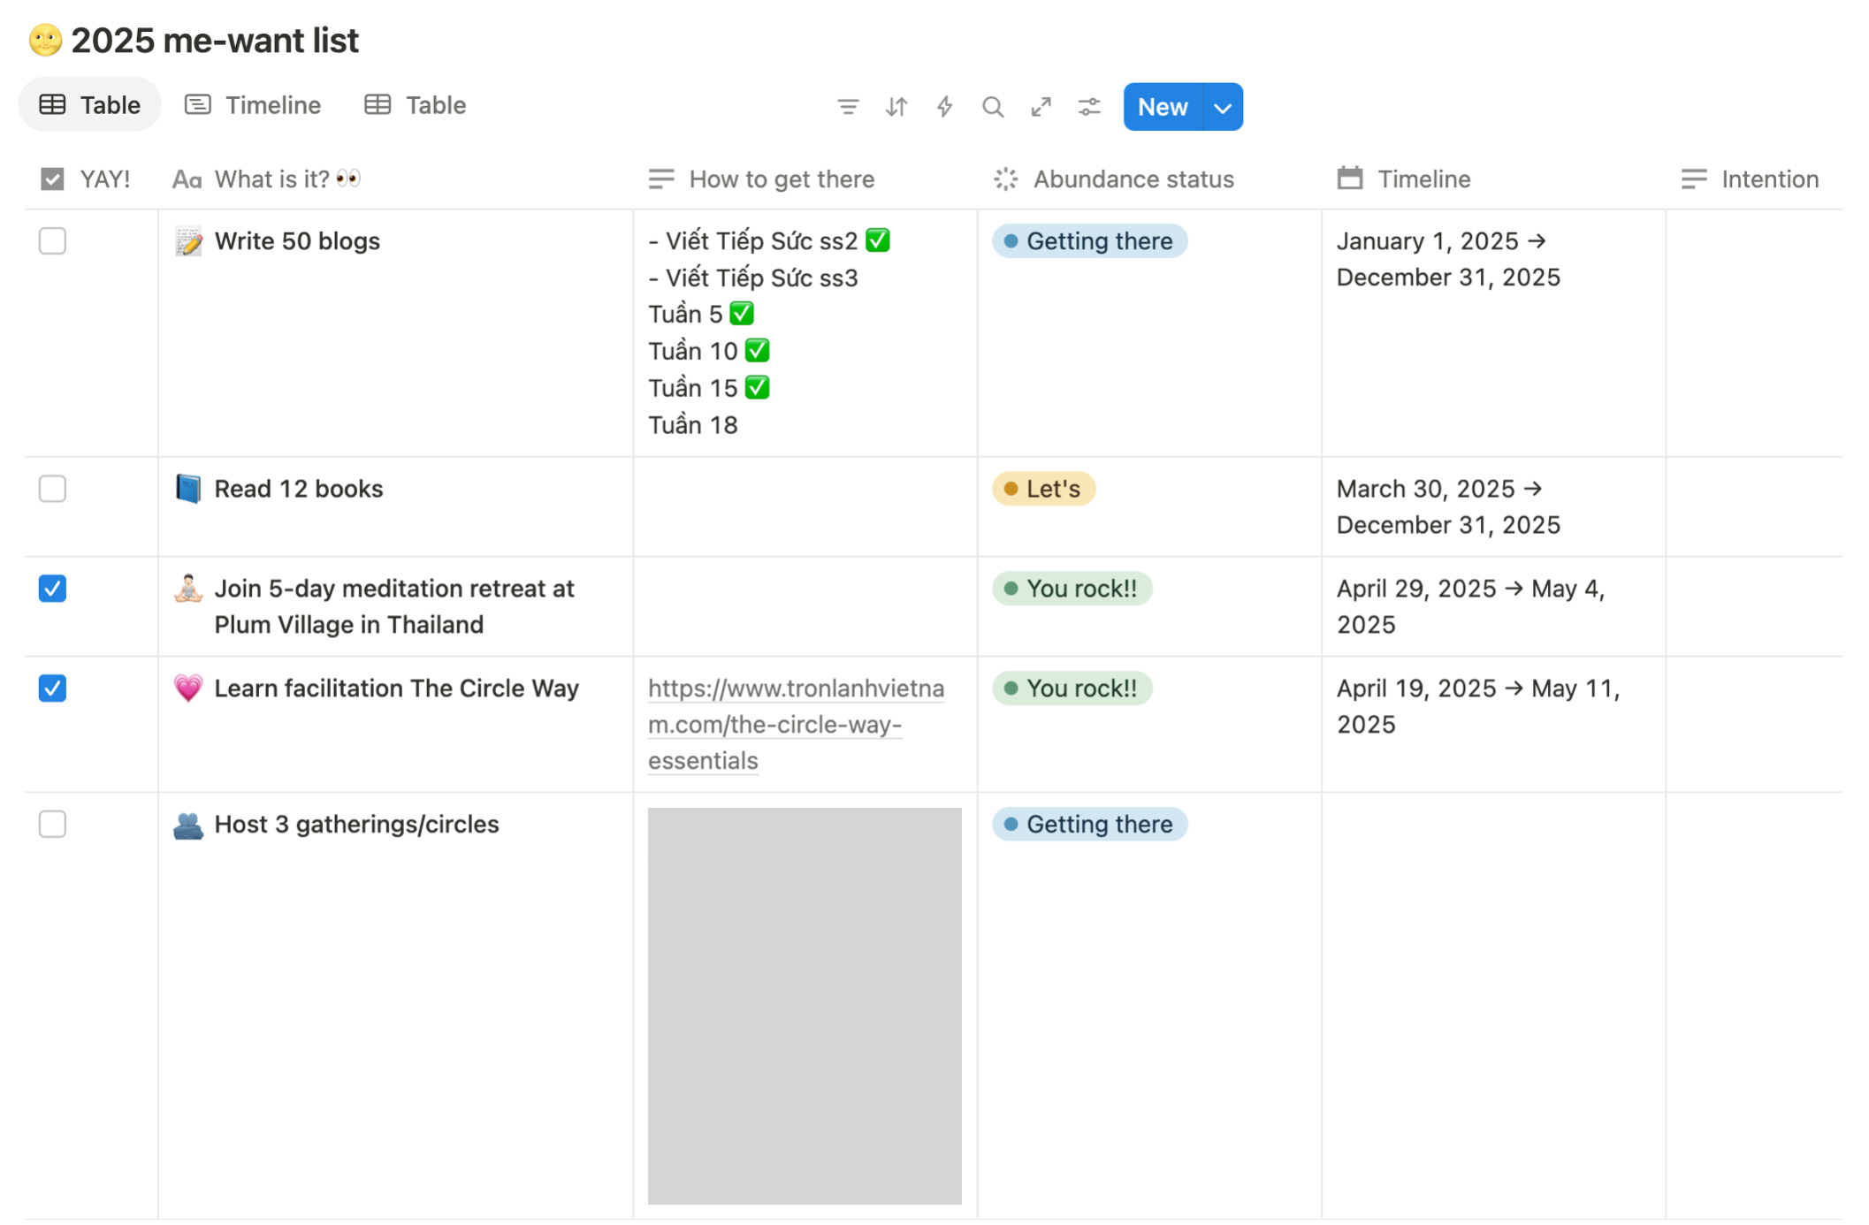Image resolution: width=1869 pixels, height=1225 pixels.
Task: Click the blue New button
Action: (x=1162, y=107)
